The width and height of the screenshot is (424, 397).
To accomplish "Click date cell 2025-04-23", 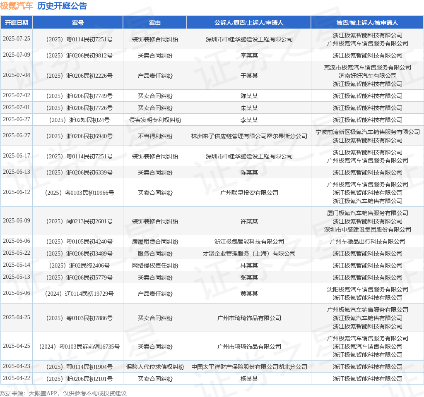I will [17, 366].
